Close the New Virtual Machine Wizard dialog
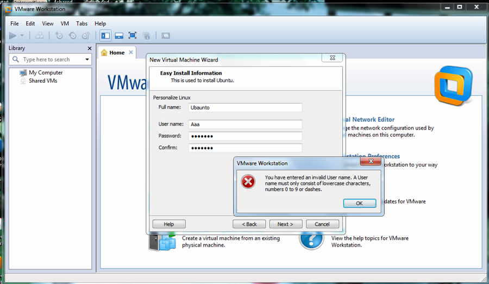Viewport: 489px width, 284px height. coord(333,58)
